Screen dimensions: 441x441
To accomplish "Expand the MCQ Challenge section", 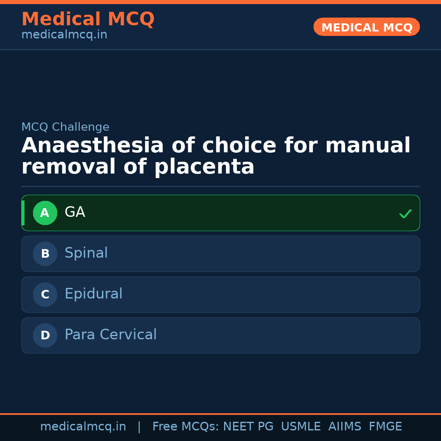I will click(65, 127).
